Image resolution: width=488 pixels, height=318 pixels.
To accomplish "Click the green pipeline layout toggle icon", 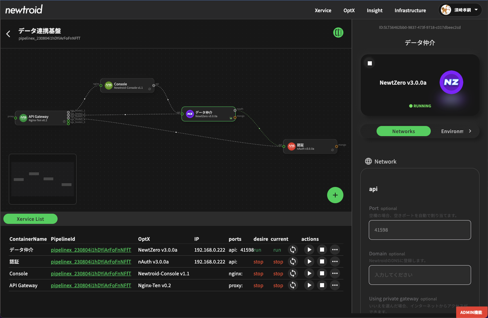I will click(338, 33).
